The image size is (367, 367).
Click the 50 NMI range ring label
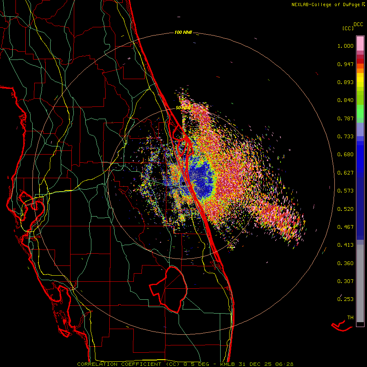pos(183,108)
